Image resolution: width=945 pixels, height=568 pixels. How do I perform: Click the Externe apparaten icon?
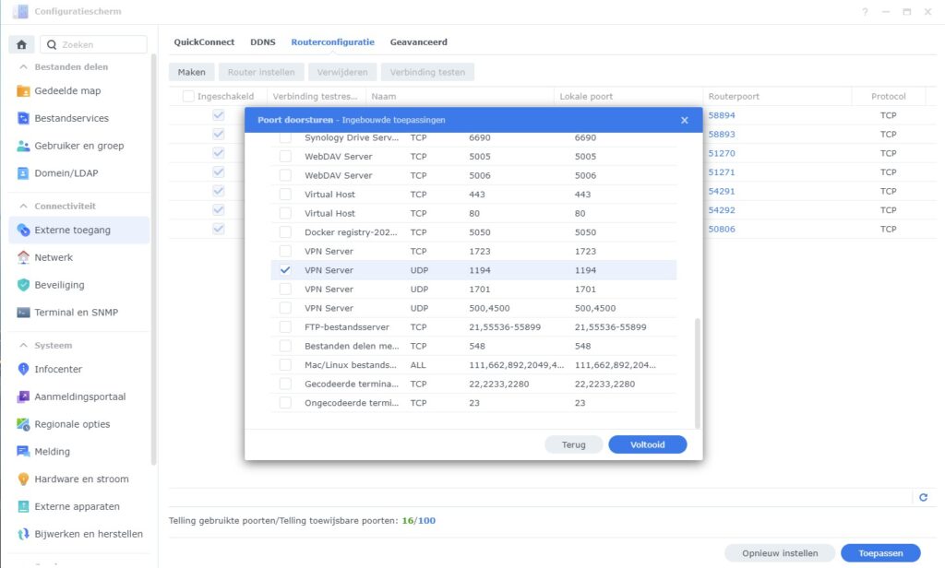(23, 506)
